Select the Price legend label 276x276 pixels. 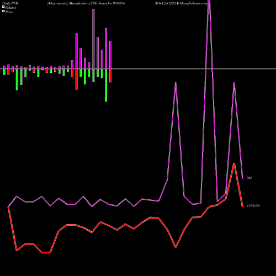(x=9, y=12)
